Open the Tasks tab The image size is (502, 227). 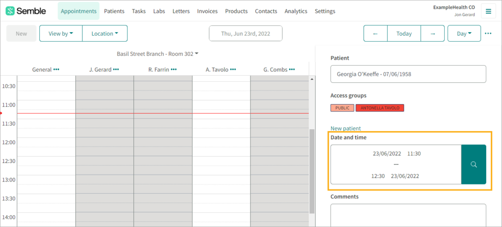tap(139, 11)
